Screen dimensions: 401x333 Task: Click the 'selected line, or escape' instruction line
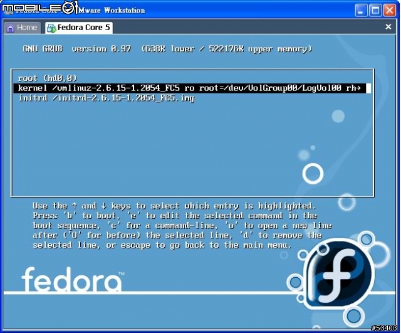(162, 245)
